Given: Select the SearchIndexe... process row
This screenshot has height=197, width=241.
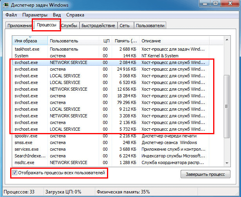Looking at the screenshot, I should pyautogui.click(x=111, y=156).
